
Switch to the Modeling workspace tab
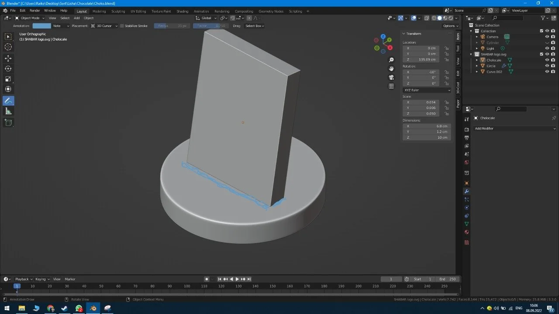tap(99, 11)
